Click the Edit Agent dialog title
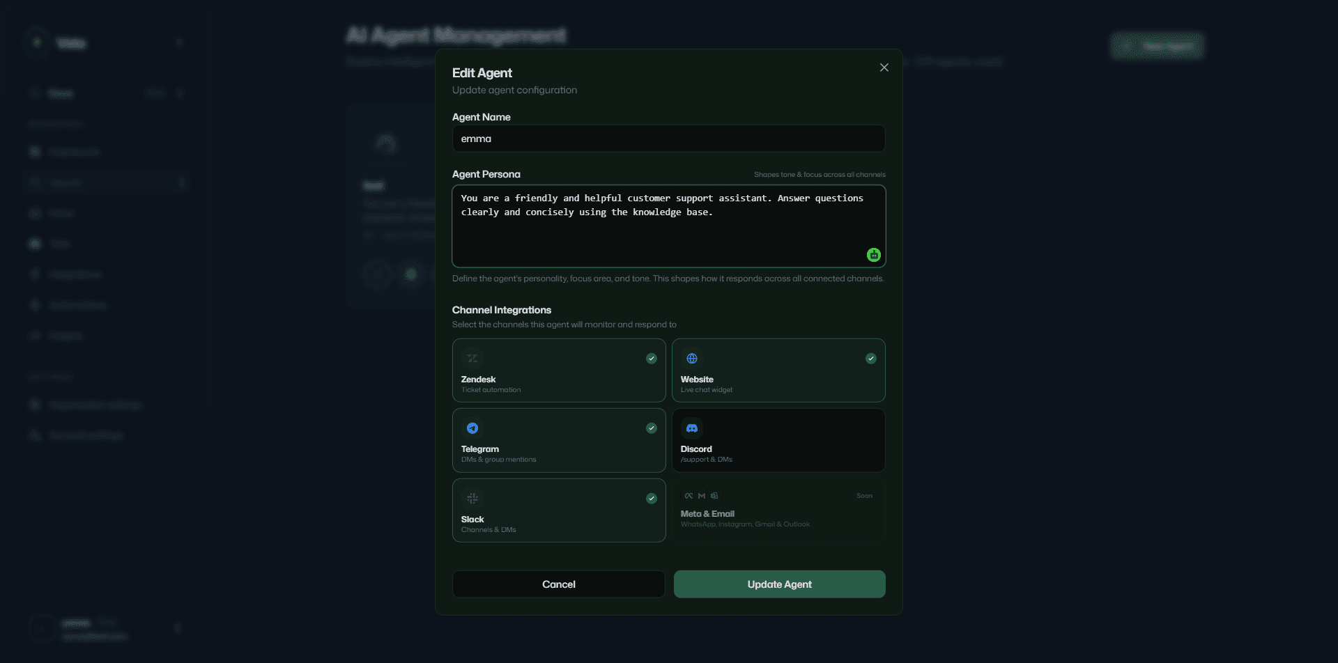This screenshot has height=663, width=1338. tap(482, 73)
